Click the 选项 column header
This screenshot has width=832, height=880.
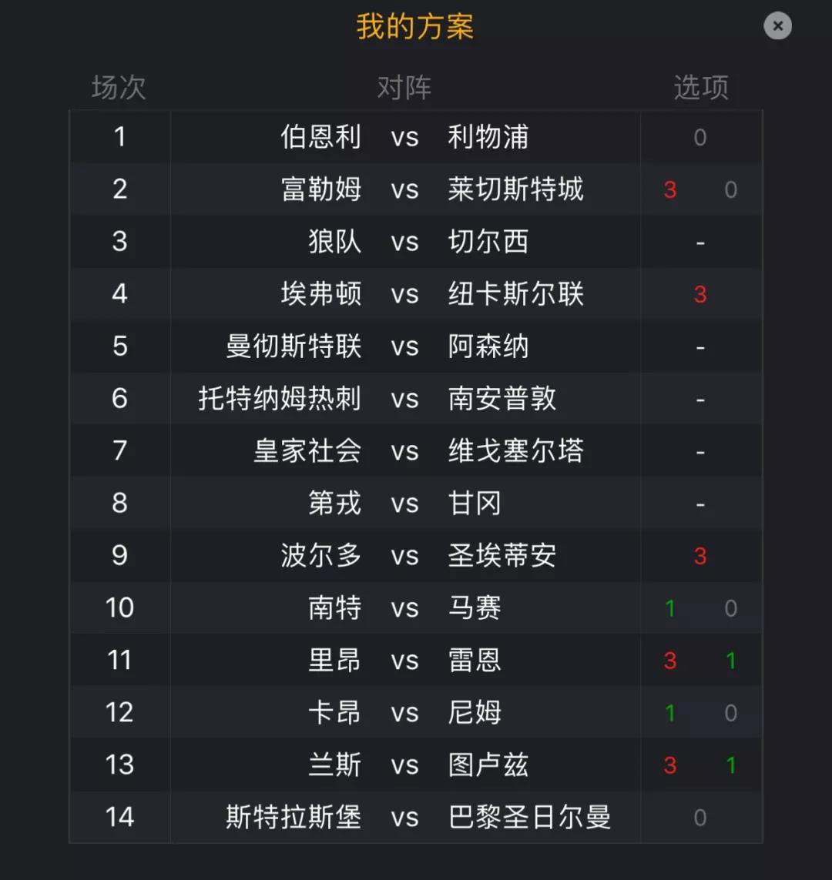(701, 88)
